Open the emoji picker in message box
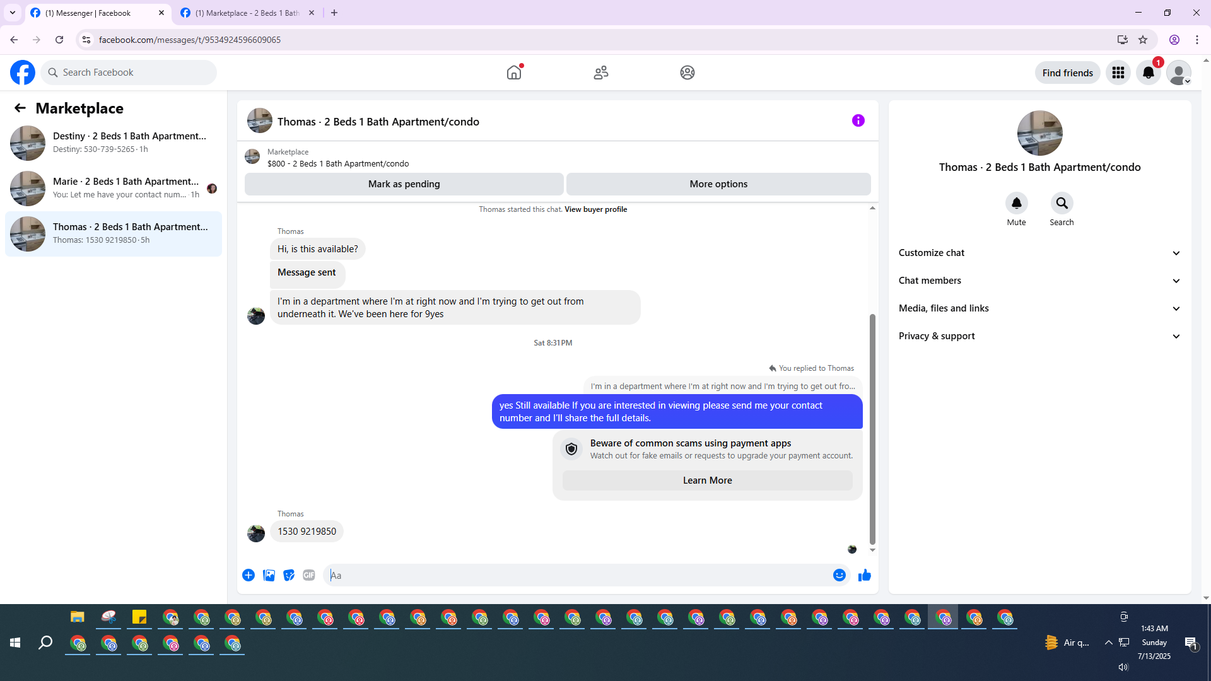Viewport: 1211px width, 681px height. (839, 575)
